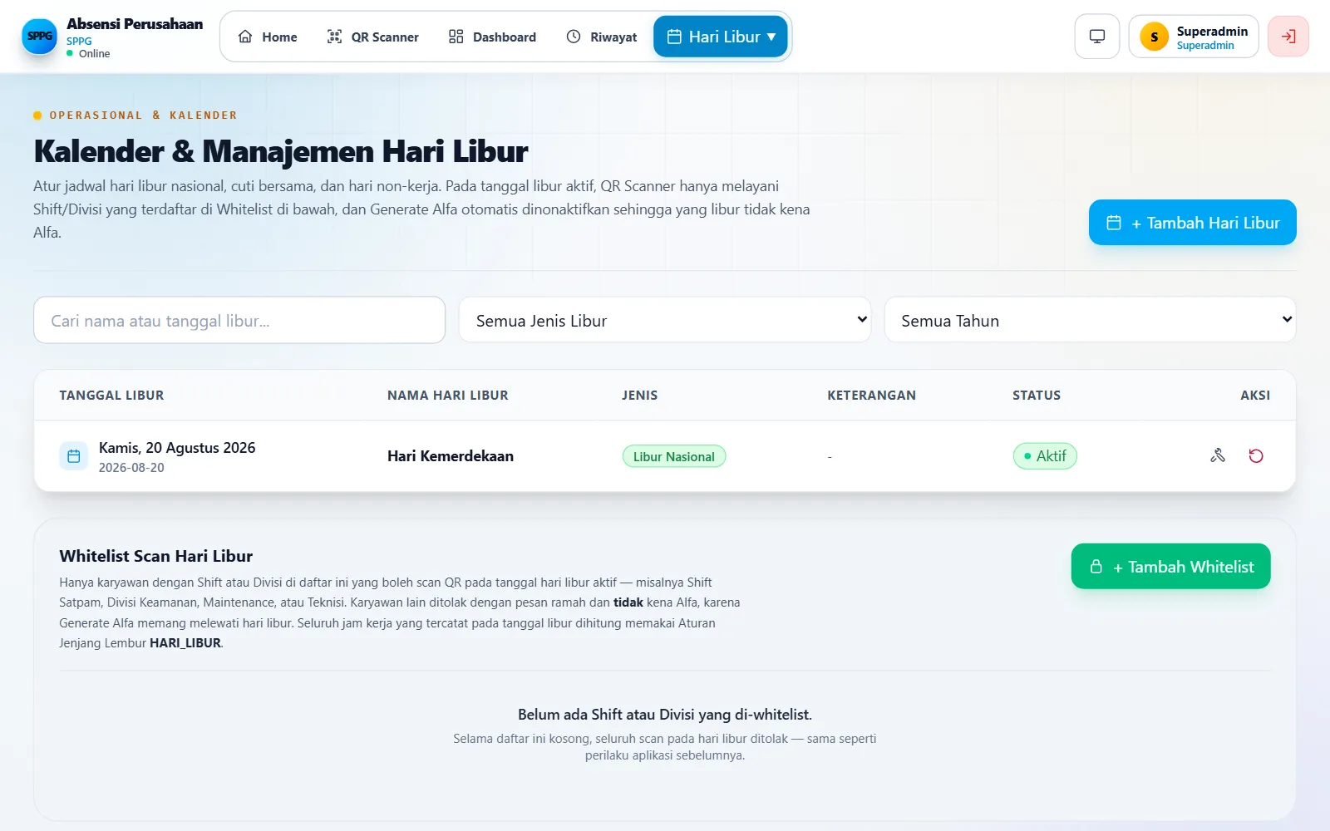The width and height of the screenshot is (1330, 831).
Task: Click the Hari Kemerdekaan name cell
Action: click(451, 456)
